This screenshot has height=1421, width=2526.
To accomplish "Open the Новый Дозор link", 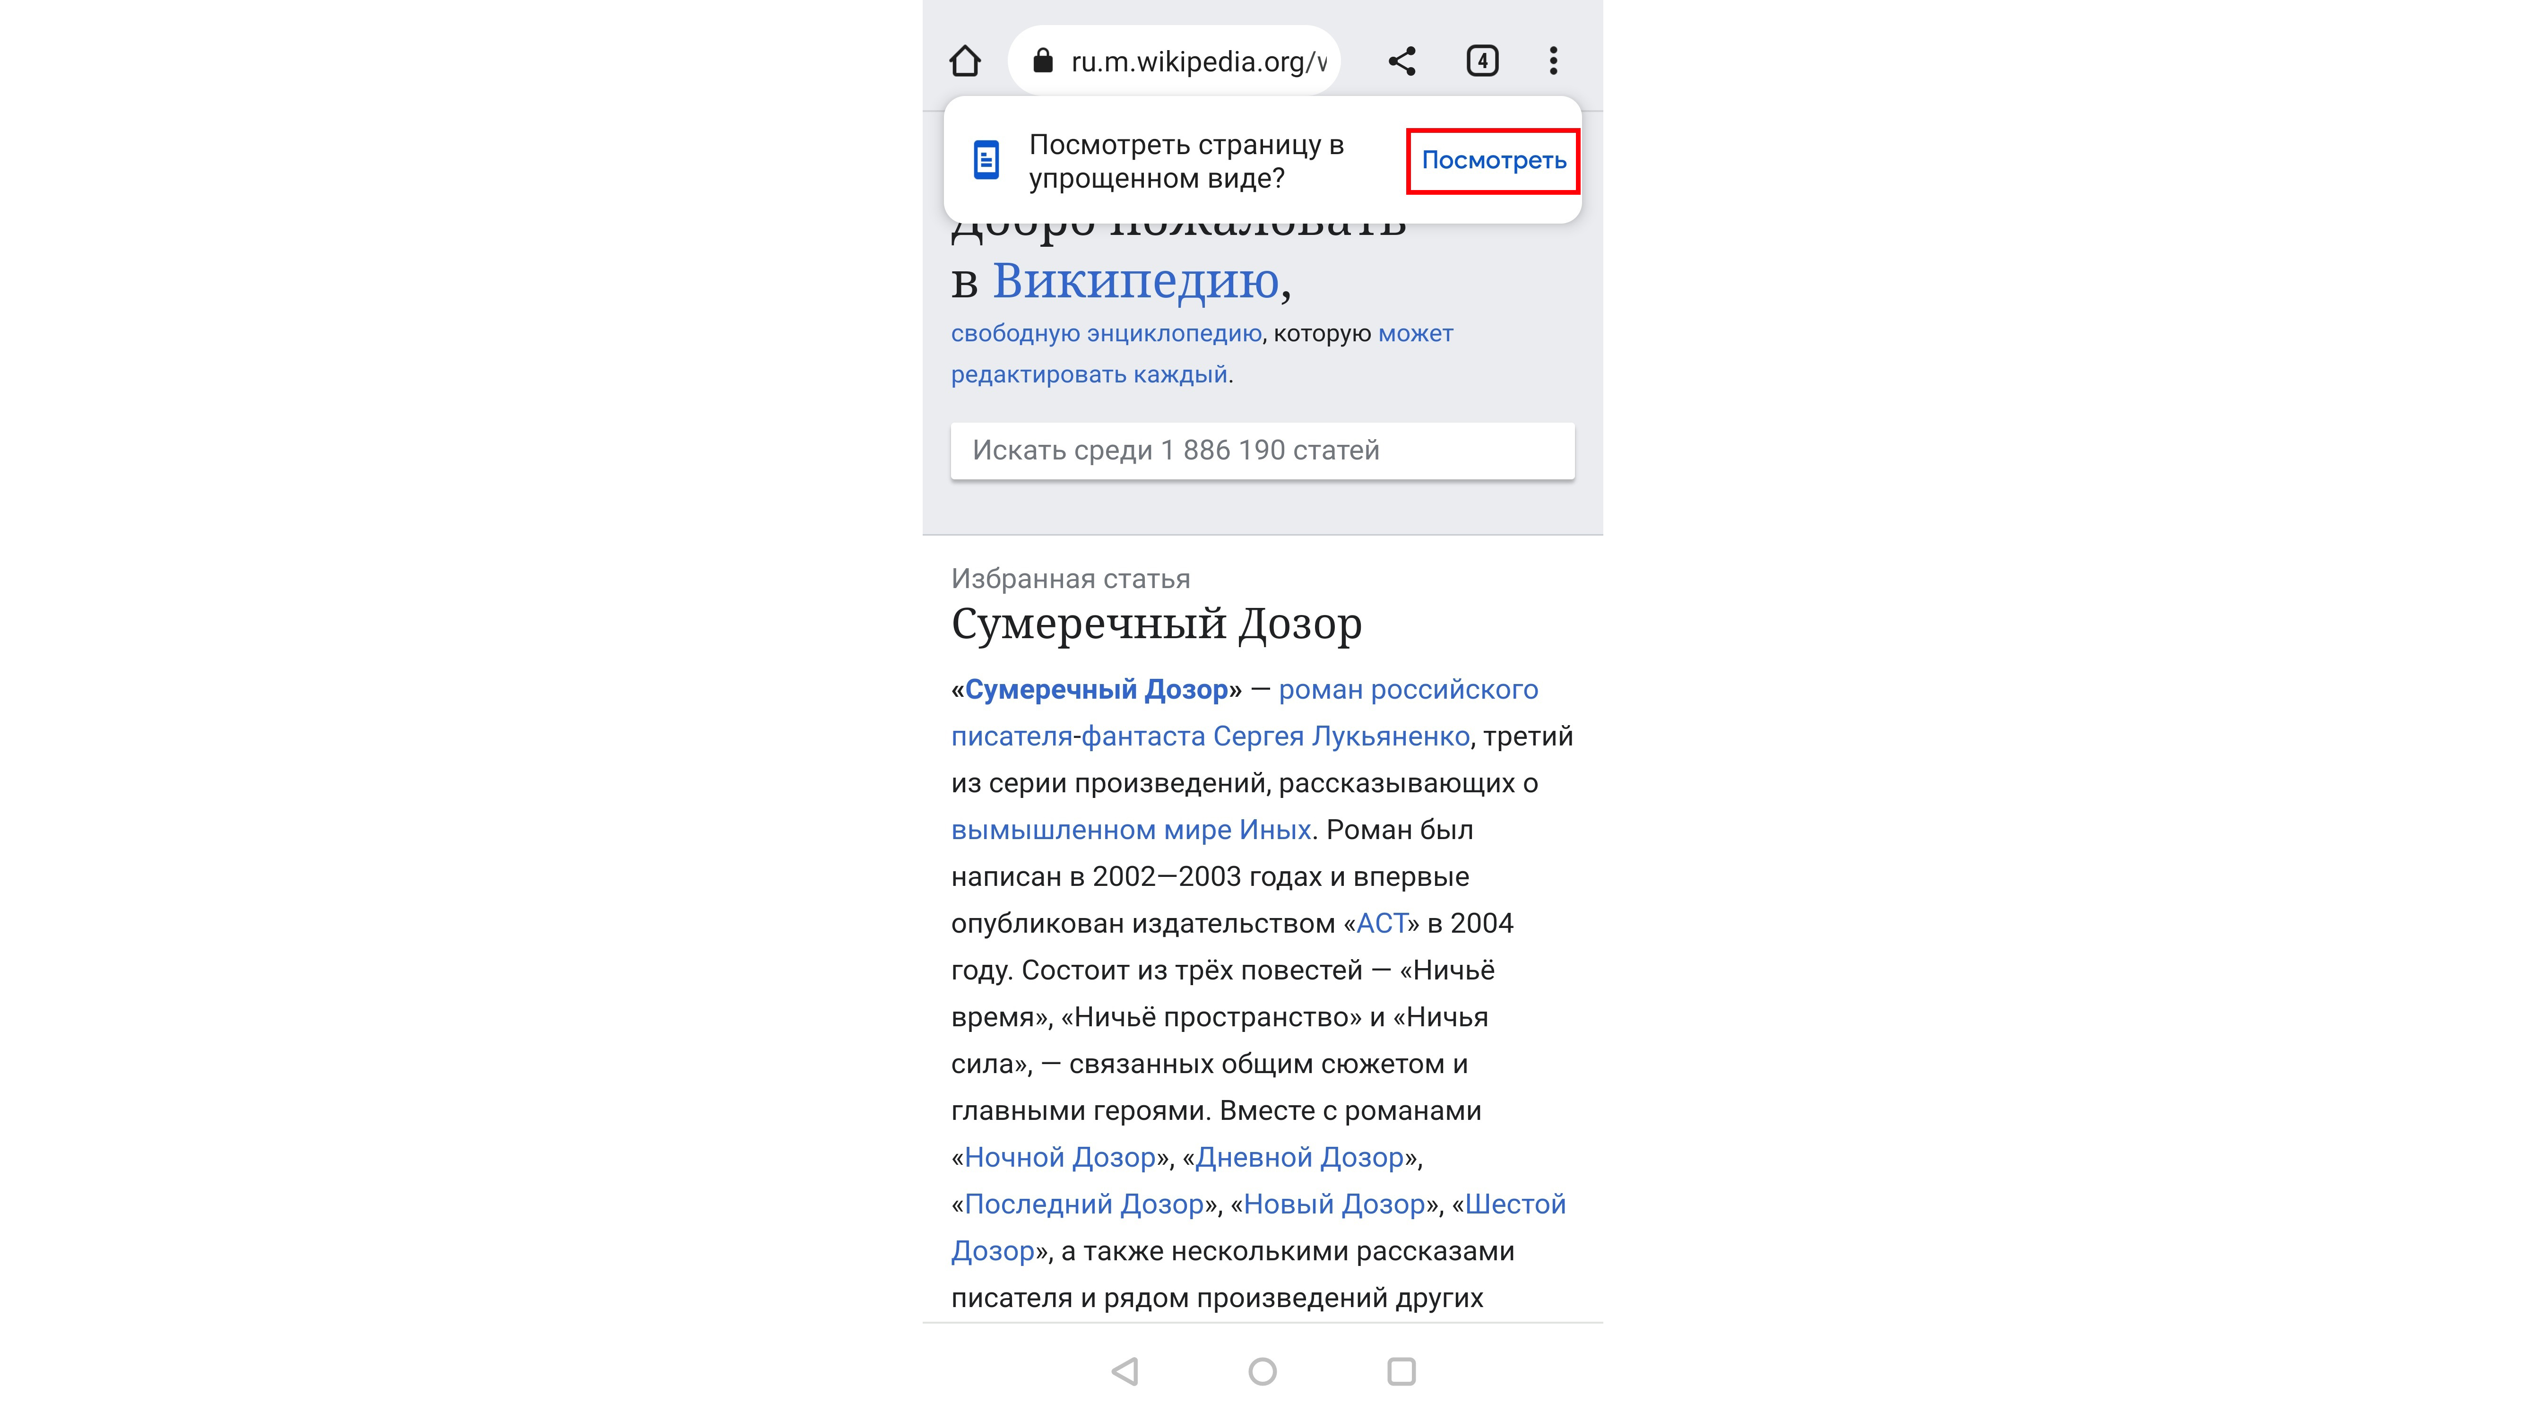I will 1333,1204.
